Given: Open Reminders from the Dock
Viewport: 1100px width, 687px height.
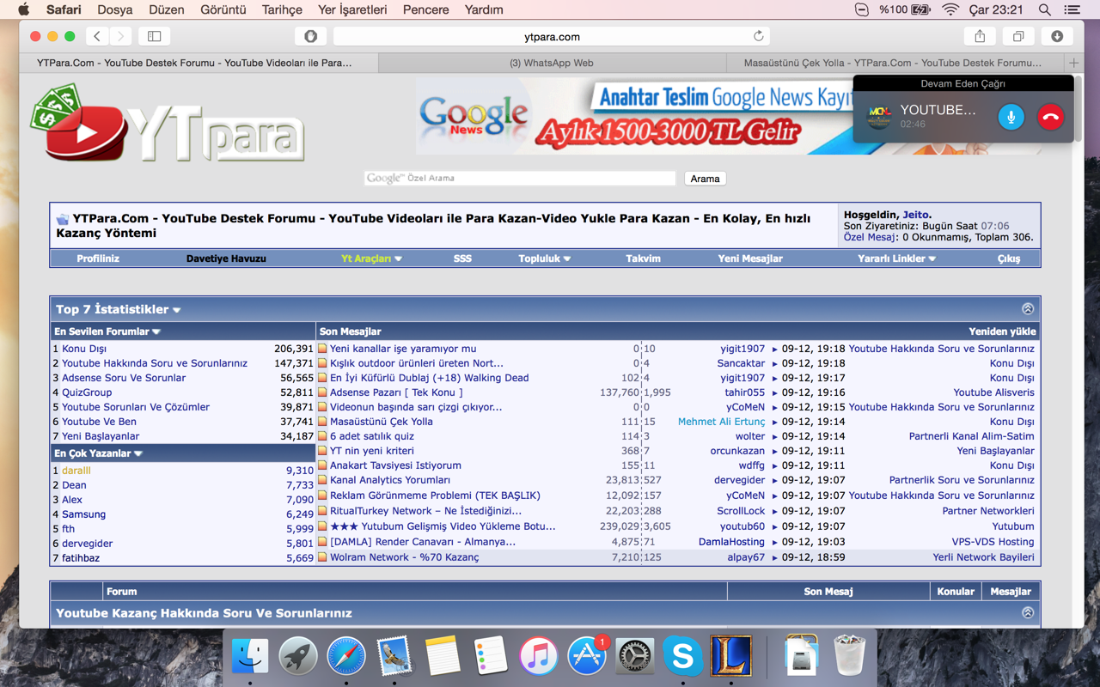Looking at the screenshot, I should pos(491,657).
